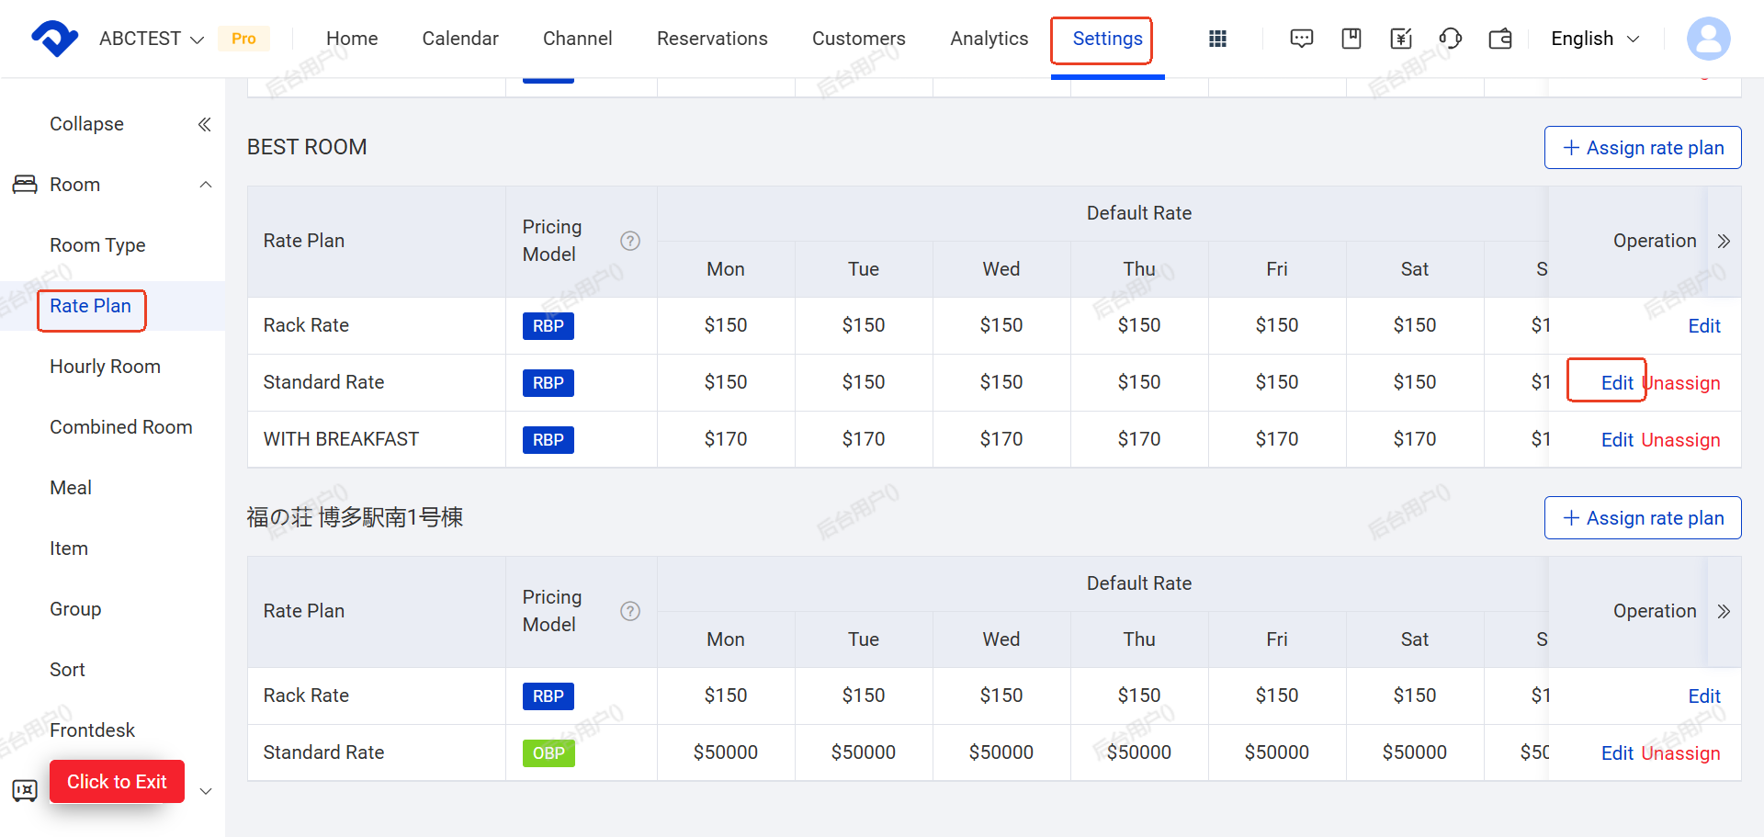This screenshot has height=837, width=1764.
Task: Open Hourly Room in sidebar
Action: 105,367
